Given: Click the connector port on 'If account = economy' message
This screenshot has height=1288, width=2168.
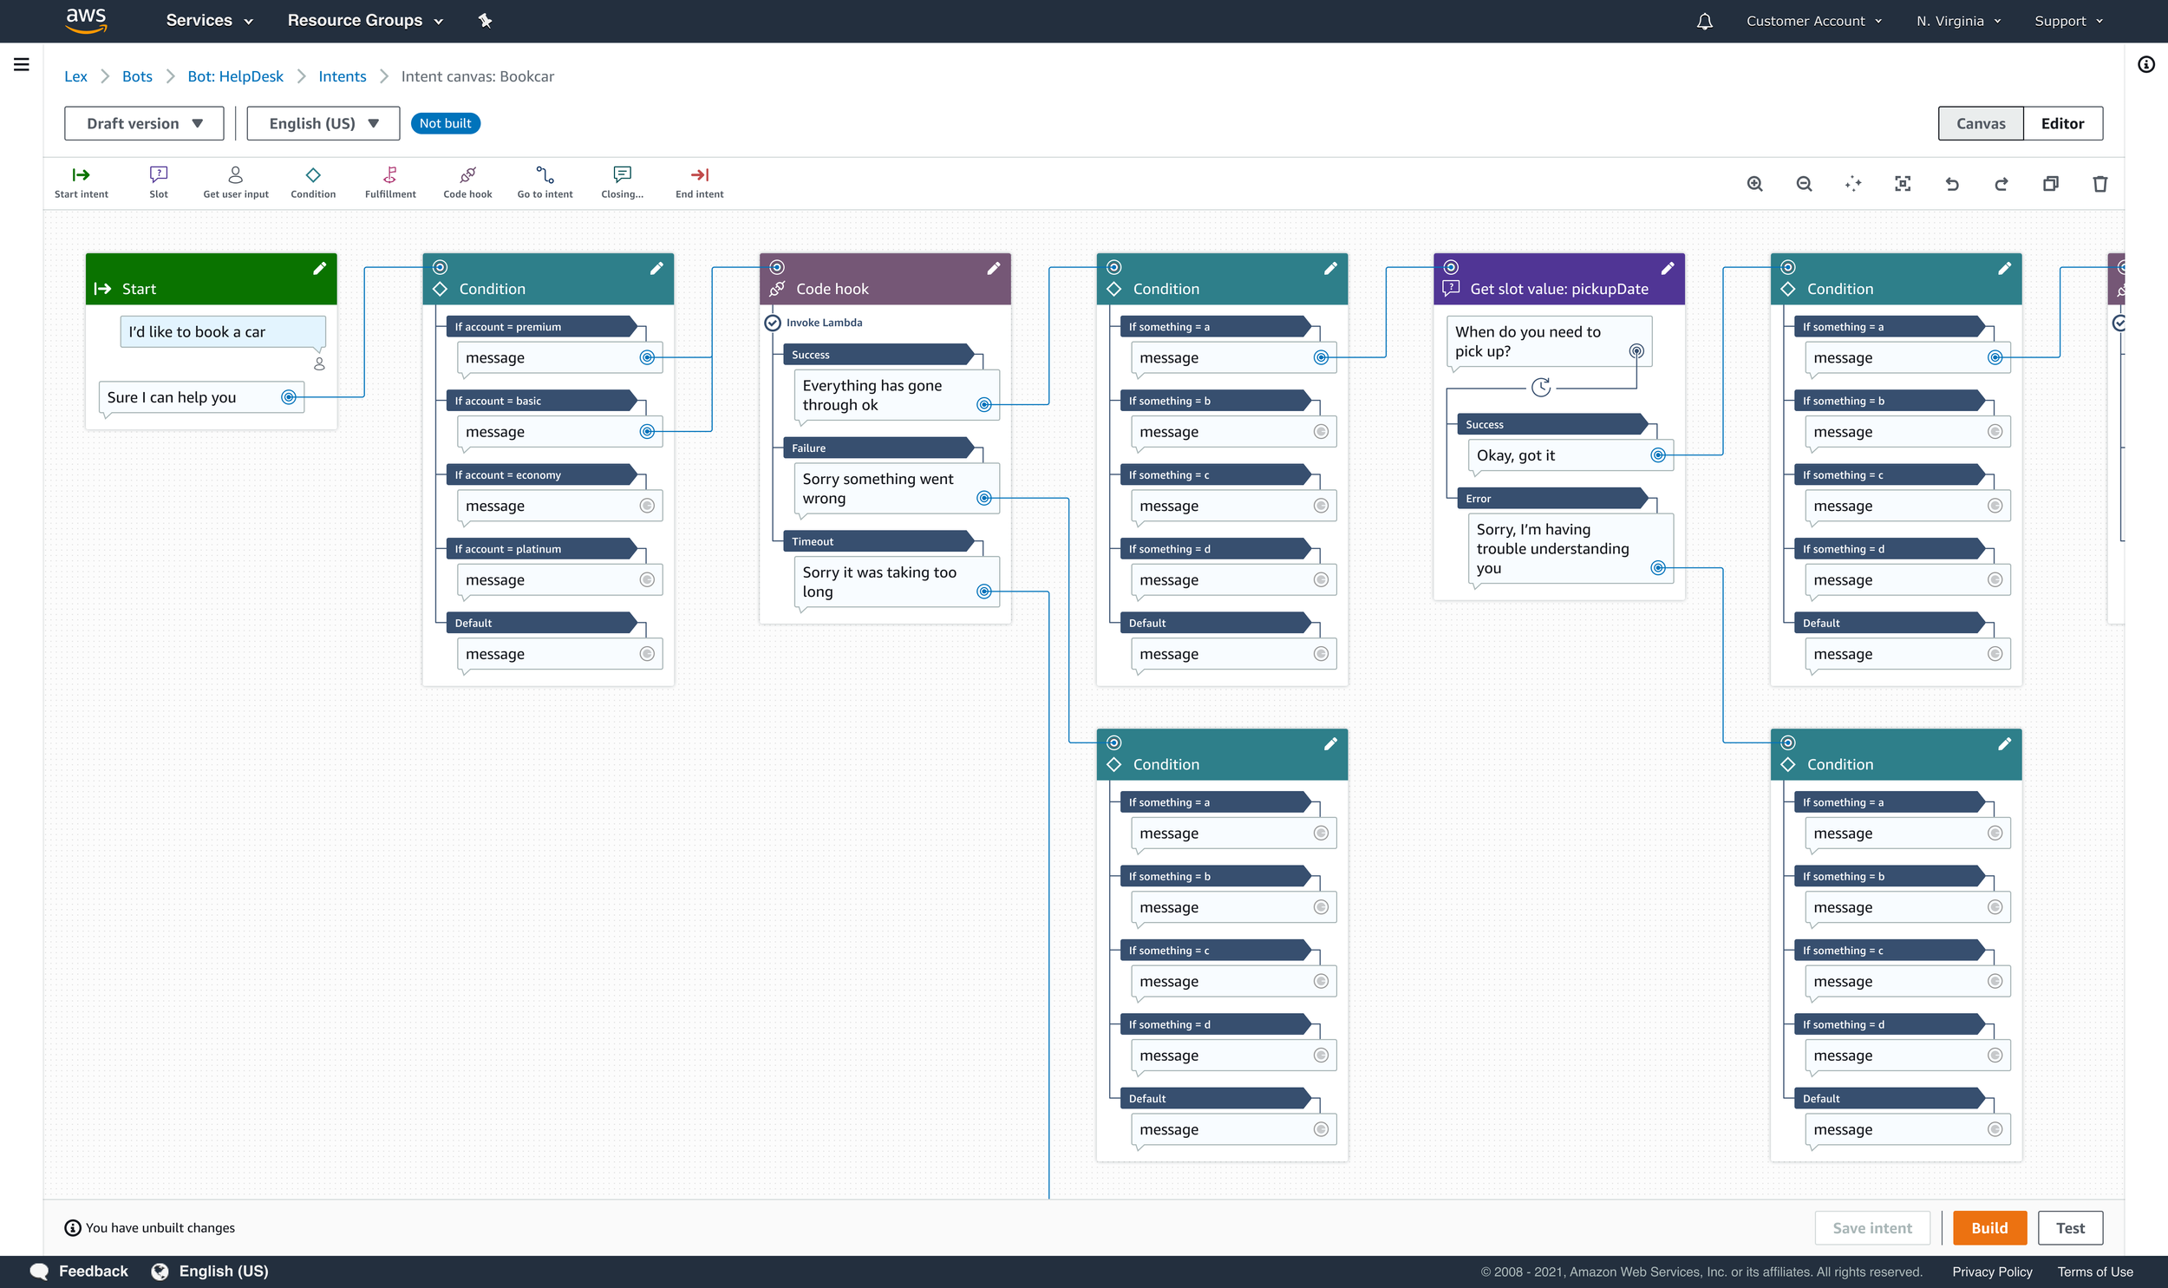Looking at the screenshot, I should click(647, 506).
